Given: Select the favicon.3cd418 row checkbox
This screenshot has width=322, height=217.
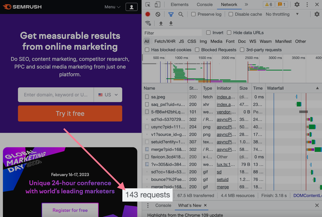Looking at the screenshot, I should (x=147, y=157).
